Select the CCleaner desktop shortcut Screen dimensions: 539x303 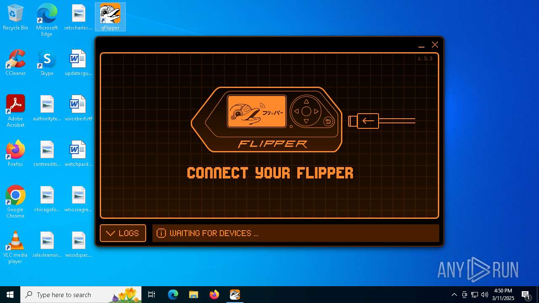(16, 63)
